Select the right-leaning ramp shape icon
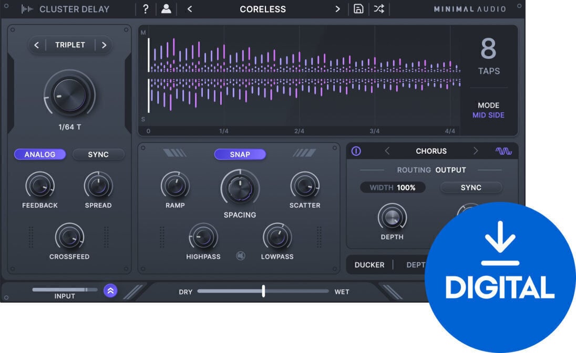The width and height of the screenshot is (576, 353). pyautogui.click(x=304, y=153)
